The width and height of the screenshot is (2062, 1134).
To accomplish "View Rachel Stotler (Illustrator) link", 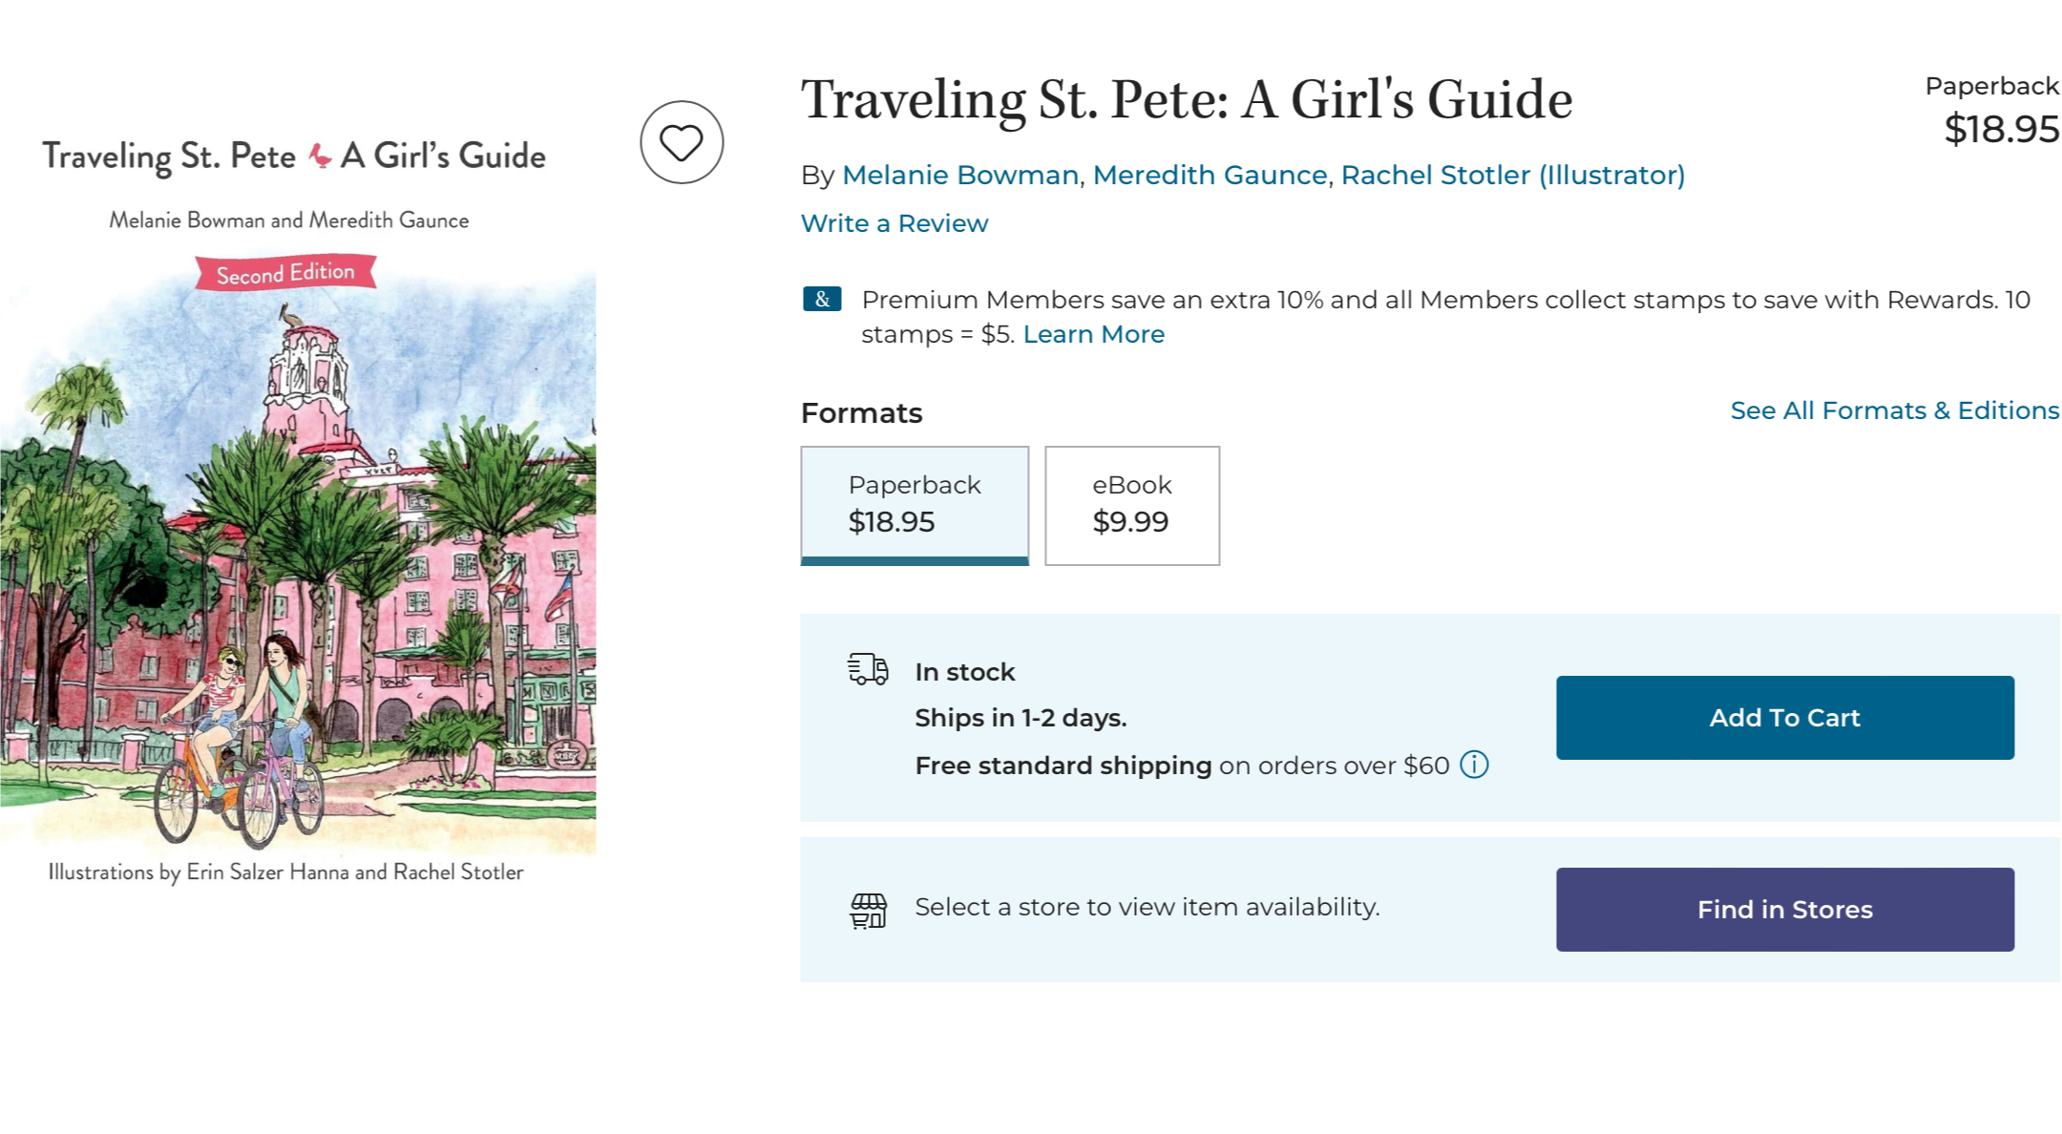I will coord(1513,176).
